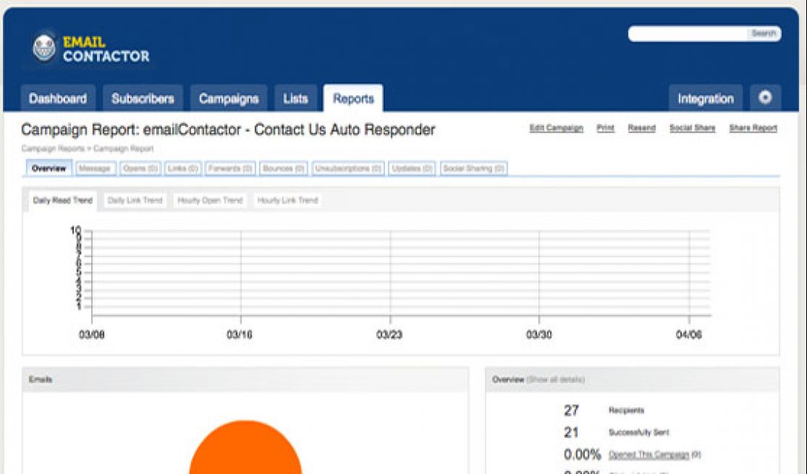The width and height of the screenshot is (807, 474).
Task: Open the Social Sharing (0) sub-tab
Action: (474, 168)
